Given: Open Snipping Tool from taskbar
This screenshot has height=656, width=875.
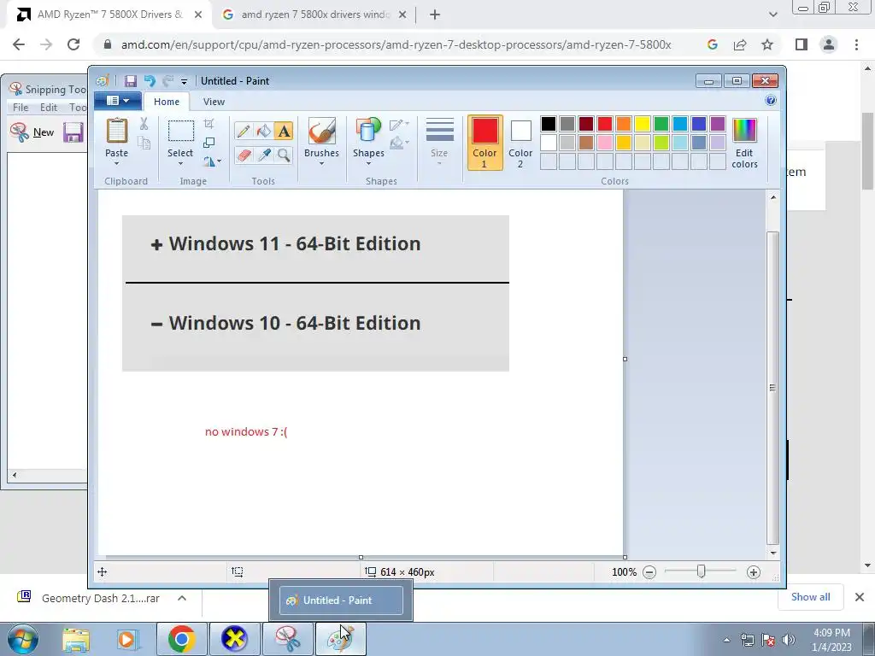Looking at the screenshot, I should (x=287, y=639).
